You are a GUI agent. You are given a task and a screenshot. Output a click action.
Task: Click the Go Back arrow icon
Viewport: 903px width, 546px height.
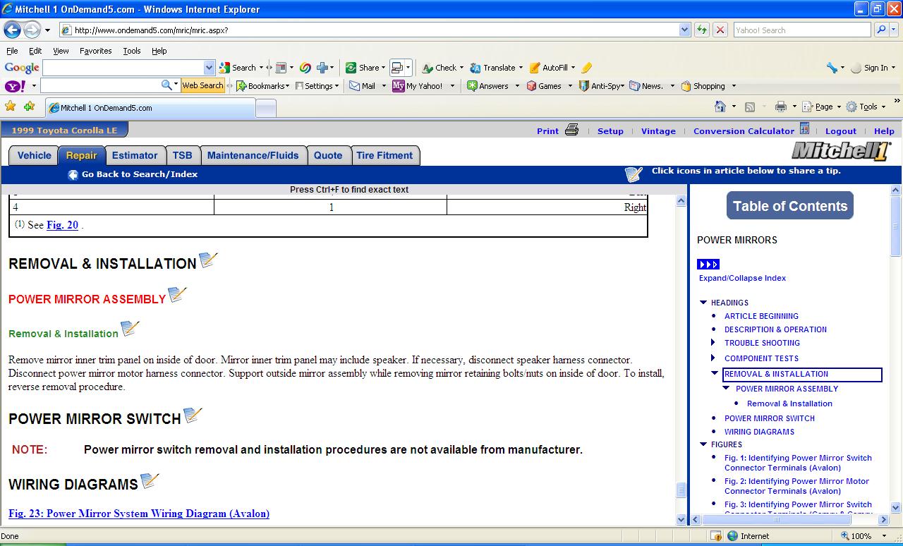tap(73, 175)
